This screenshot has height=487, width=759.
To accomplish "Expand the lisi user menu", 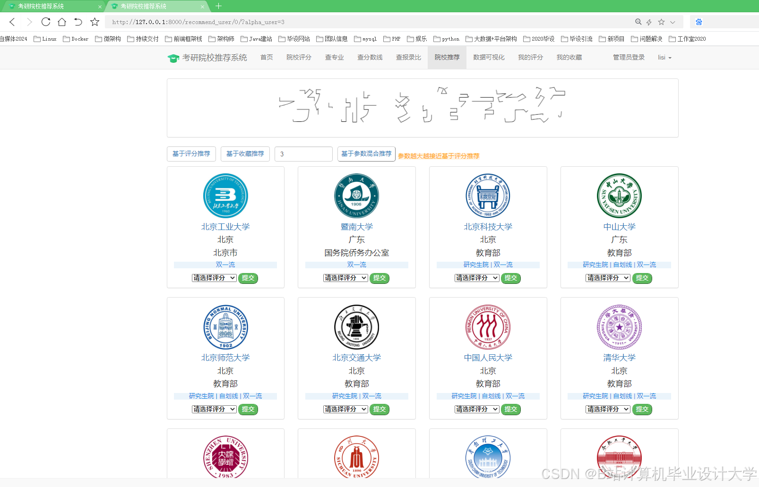I will [664, 57].
